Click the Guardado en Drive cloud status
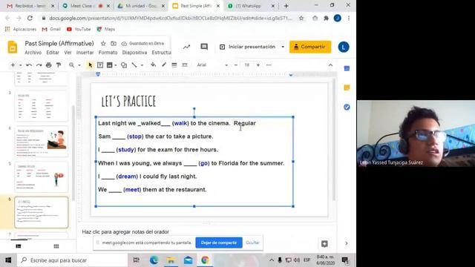 (142, 44)
